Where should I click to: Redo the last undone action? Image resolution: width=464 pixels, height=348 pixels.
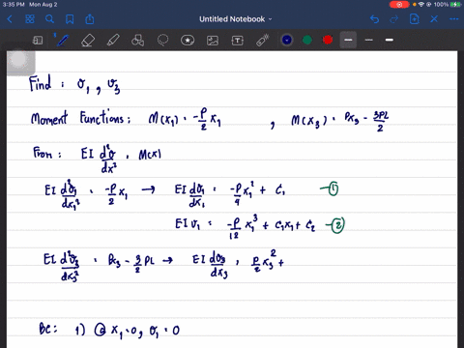coord(394,19)
